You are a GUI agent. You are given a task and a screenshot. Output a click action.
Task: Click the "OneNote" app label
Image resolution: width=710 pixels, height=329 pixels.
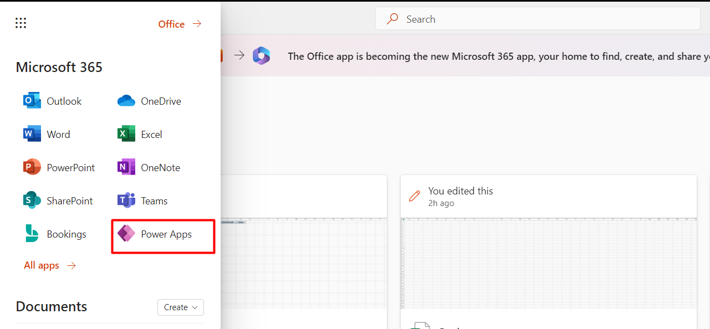click(160, 168)
